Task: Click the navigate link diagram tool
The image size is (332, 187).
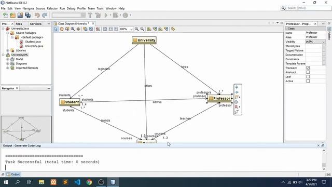Action: pyautogui.click(x=78, y=29)
